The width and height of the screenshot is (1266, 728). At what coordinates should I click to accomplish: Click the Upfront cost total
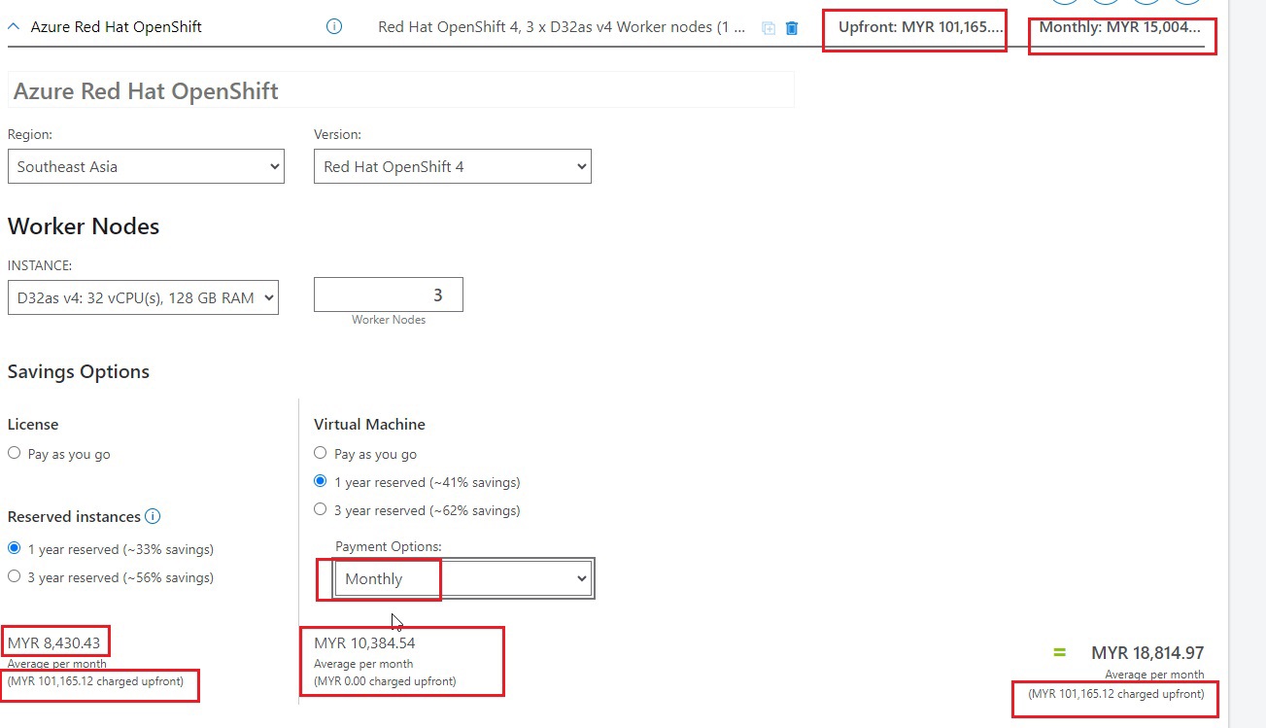pyautogui.click(x=914, y=26)
